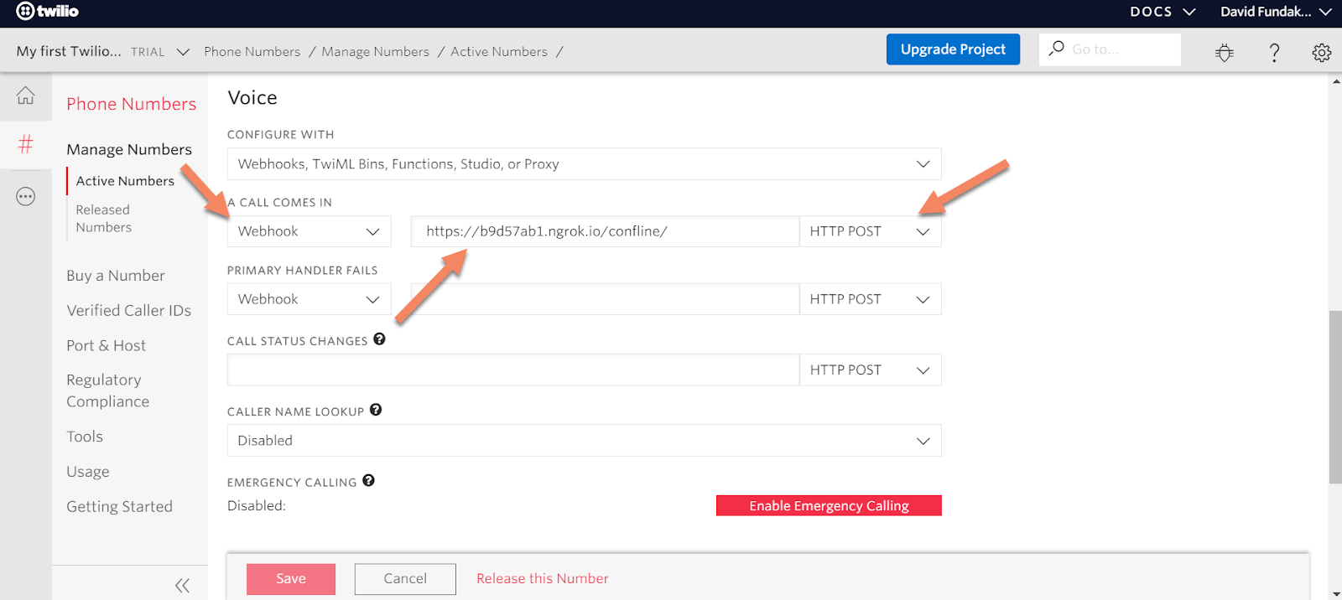Image resolution: width=1342 pixels, height=600 pixels.
Task: Select Released Numbers in sidebar
Action: coord(104,219)
